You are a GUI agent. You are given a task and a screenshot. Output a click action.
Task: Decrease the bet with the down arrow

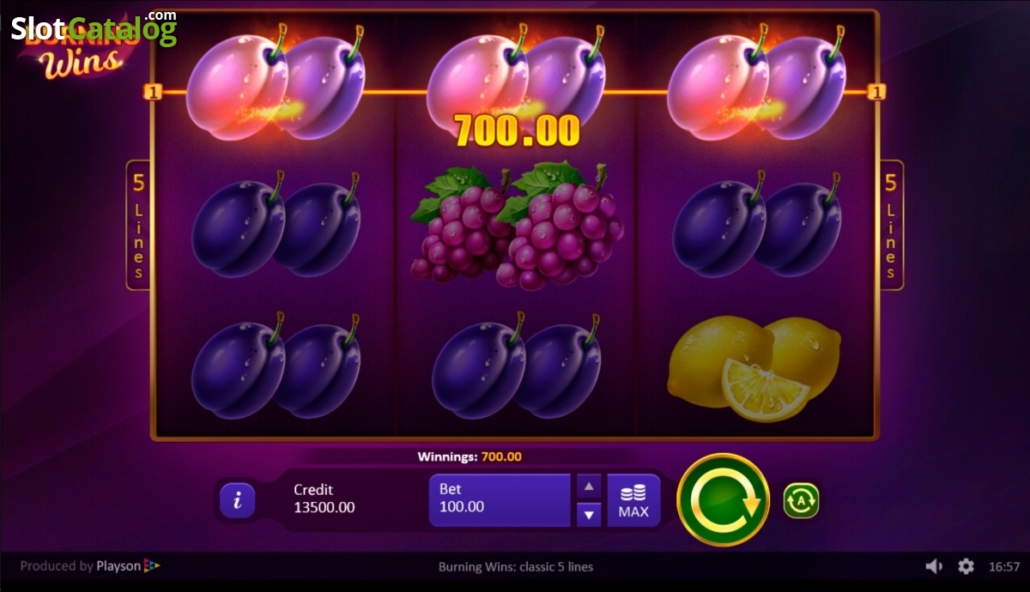589,515
